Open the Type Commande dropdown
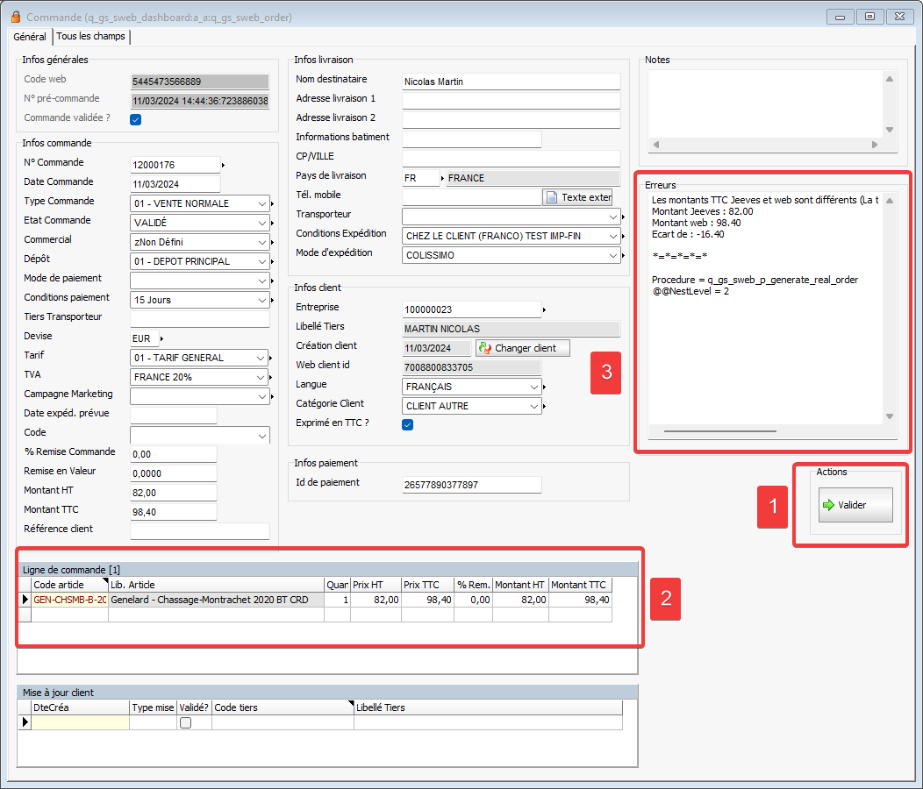The height and width of the screenshot is (789, 923). [262, 203]
